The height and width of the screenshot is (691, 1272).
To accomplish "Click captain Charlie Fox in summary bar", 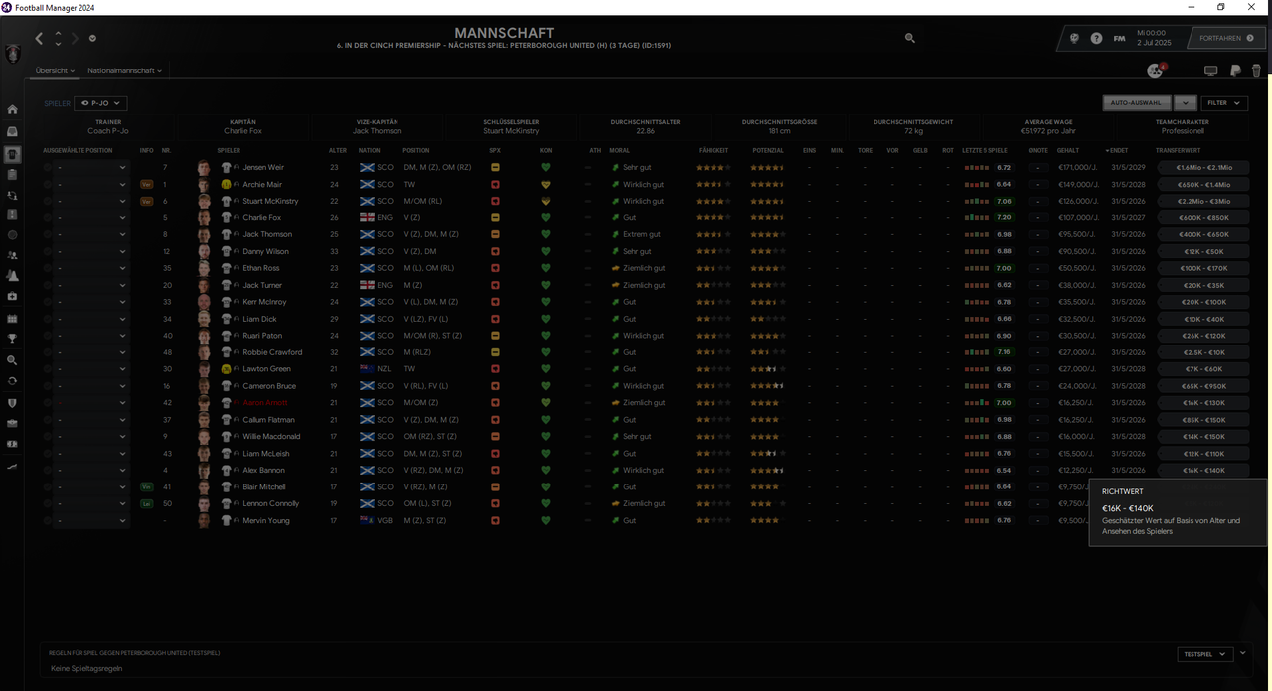I will (x=242, y=131).
